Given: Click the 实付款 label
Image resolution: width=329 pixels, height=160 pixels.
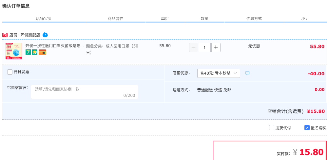Looking at the screenshot, I should click(283, 153).
